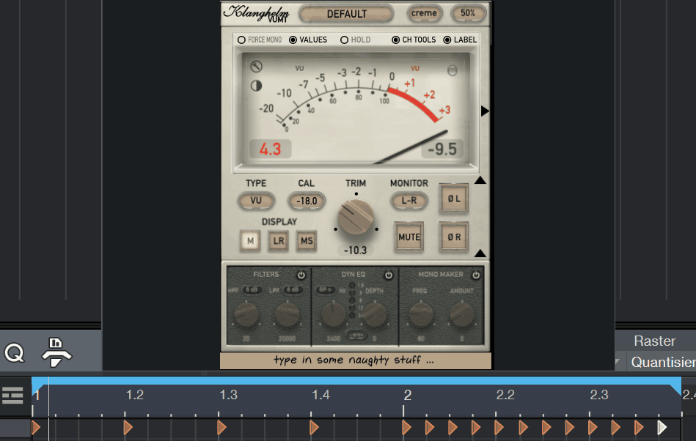The width and height of the screenshot is (696, 441).
Task: Select the LR display mode
Action: click(x=279, y=240)
